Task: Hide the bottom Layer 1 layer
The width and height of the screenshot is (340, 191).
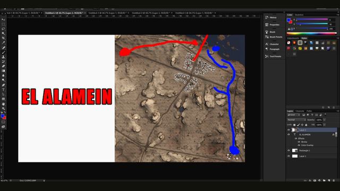Action: coord(288,156)
